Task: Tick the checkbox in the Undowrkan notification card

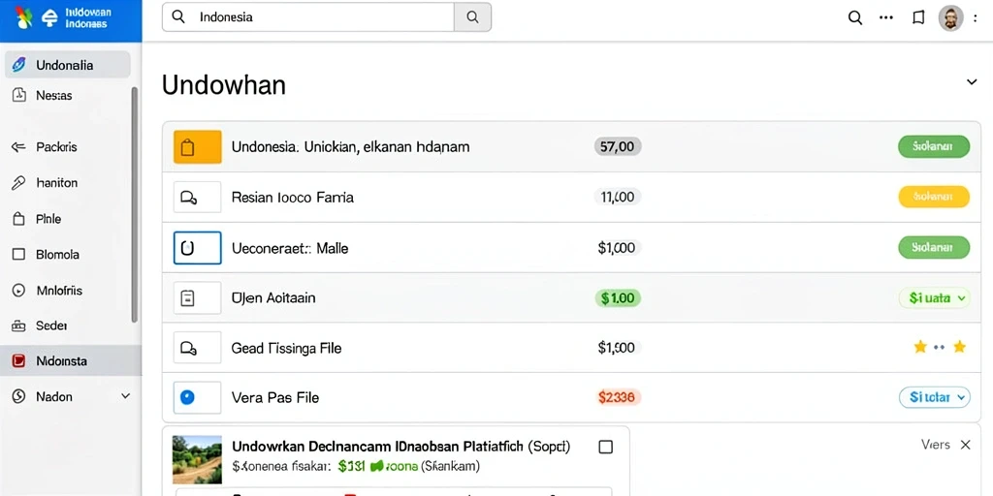Action: pyautogui.click(x=605, y=448)
